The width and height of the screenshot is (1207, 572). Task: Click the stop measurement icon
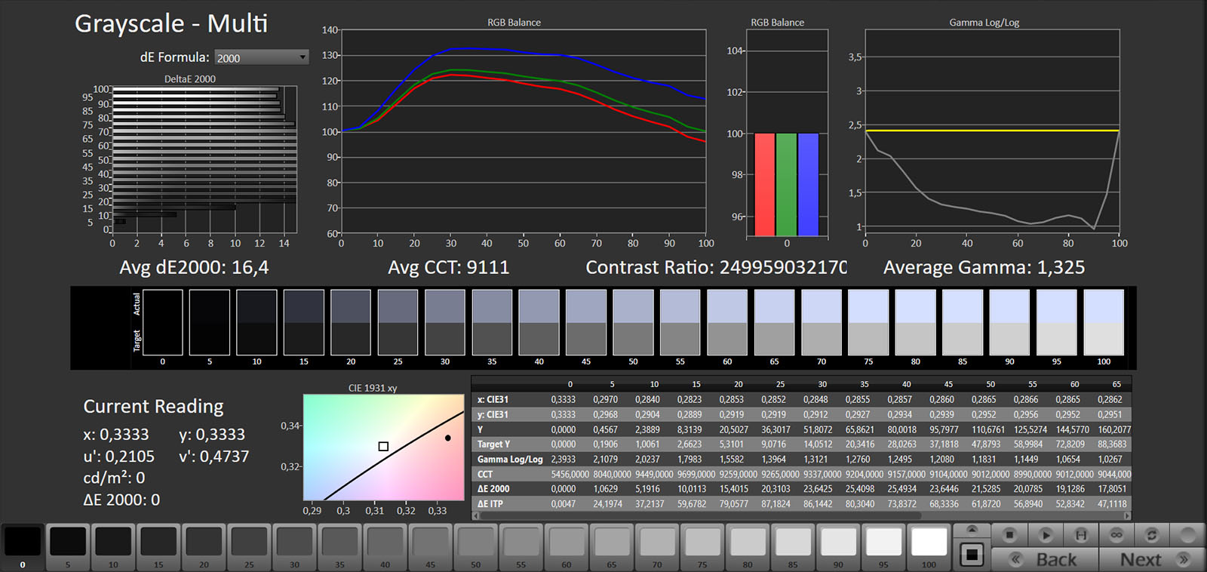[x=1009, y=535]
